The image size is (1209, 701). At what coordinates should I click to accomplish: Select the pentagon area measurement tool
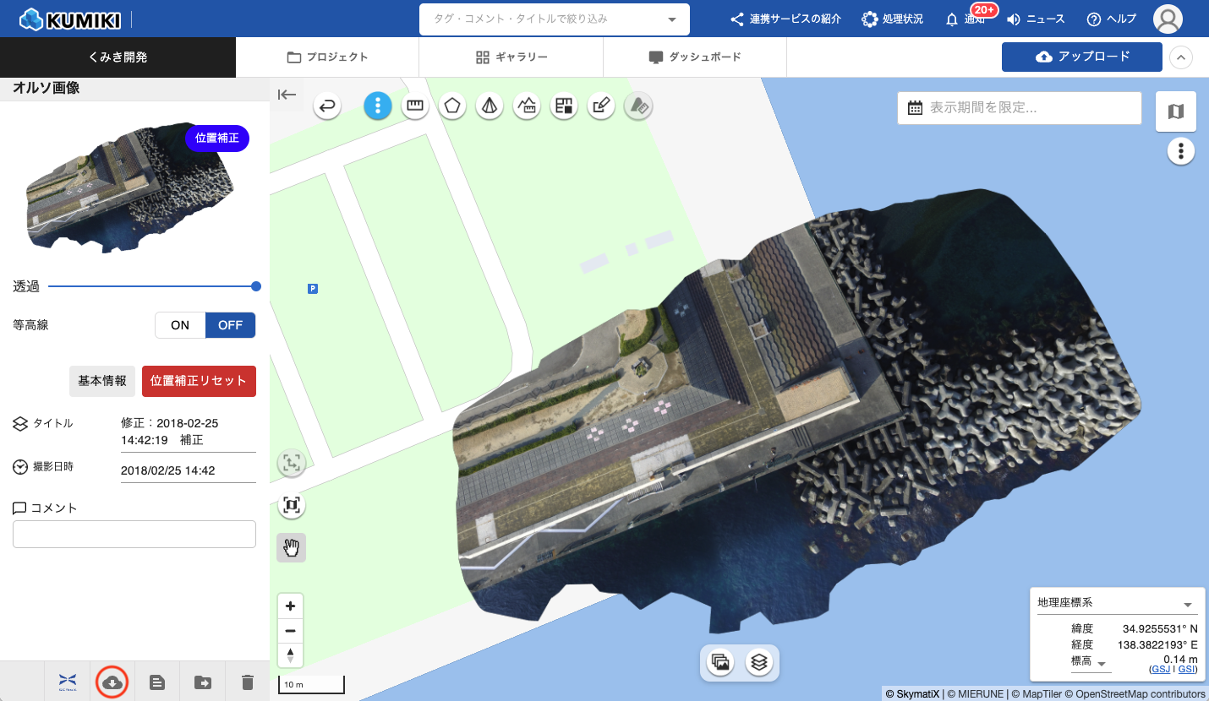[x=453, y=106]
